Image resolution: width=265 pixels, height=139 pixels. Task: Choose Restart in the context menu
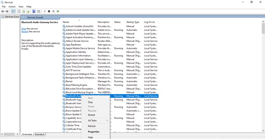(96, 115)
